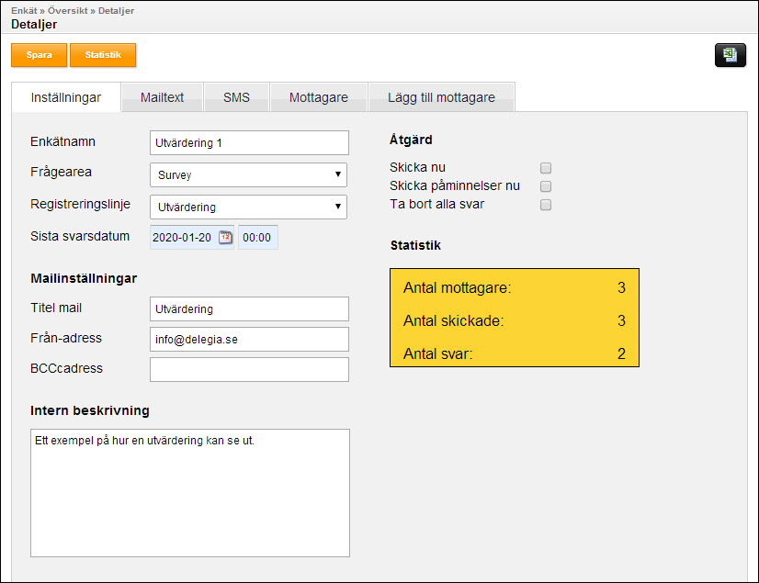
Task: Click the 'Åtgärd' section heading
Action: 411,140
